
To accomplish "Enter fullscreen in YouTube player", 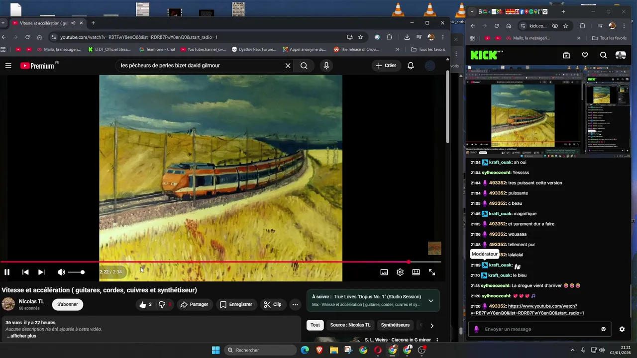I will pyautogui.click(x=432, y=272).
